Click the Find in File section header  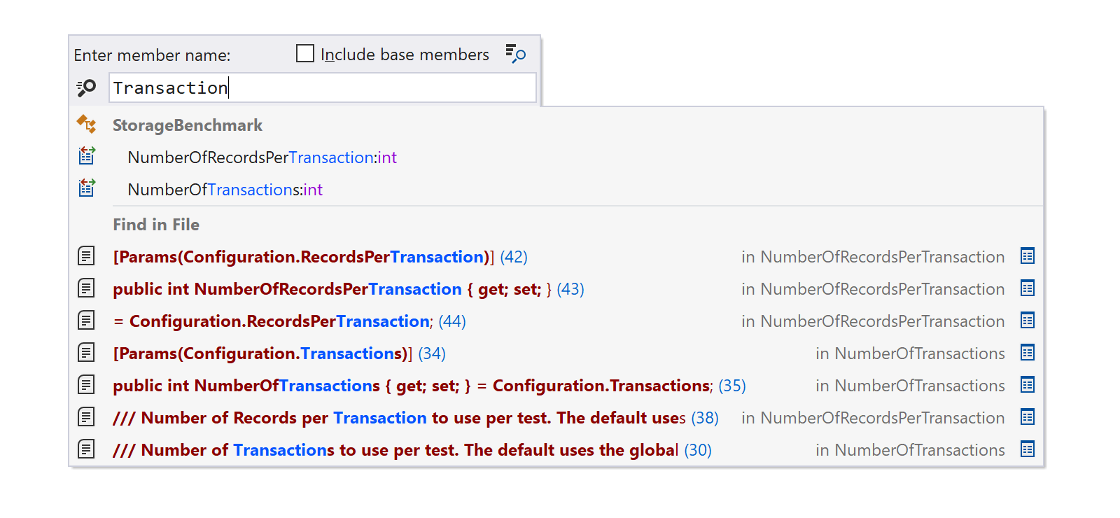click(x=156, y=225)
